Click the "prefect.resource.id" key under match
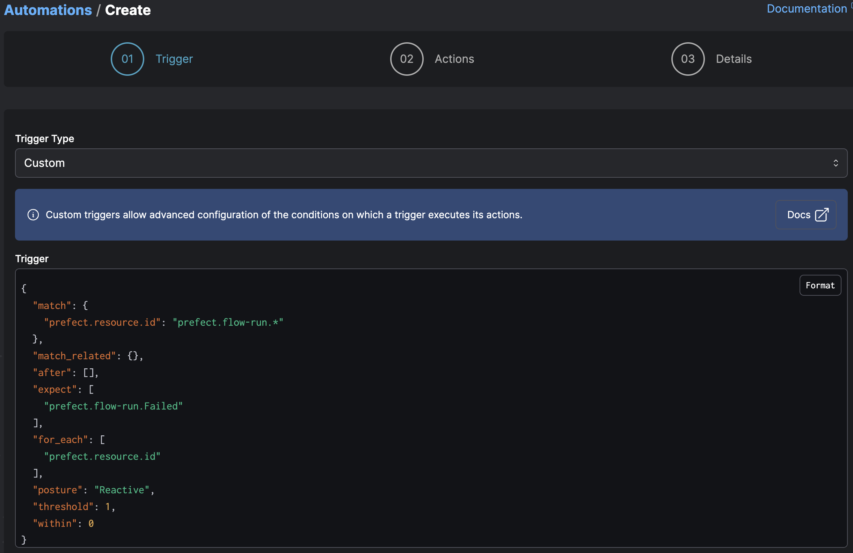The image size is (853, 553). (x=102, y=322)
